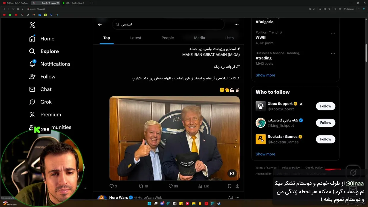Reply to the post with 3 replies
Image resolution: width=368 pixels, height=207 pixels.
coord(113,186)
